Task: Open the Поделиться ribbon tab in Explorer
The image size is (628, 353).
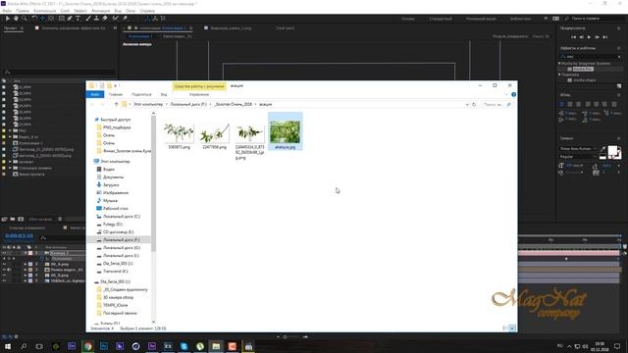Action: (141, 94)
